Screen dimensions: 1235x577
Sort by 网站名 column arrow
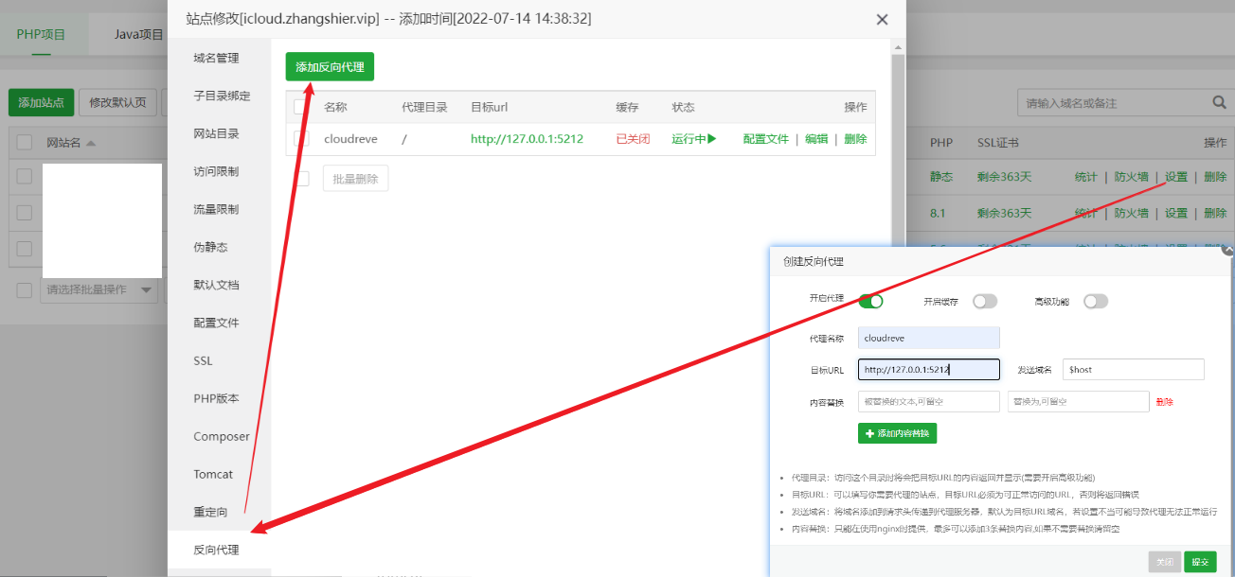[x=91, y=144]
